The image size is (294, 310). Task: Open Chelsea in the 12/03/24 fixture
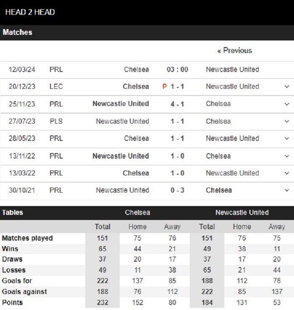pyautogui.click(x=136, y=69)
